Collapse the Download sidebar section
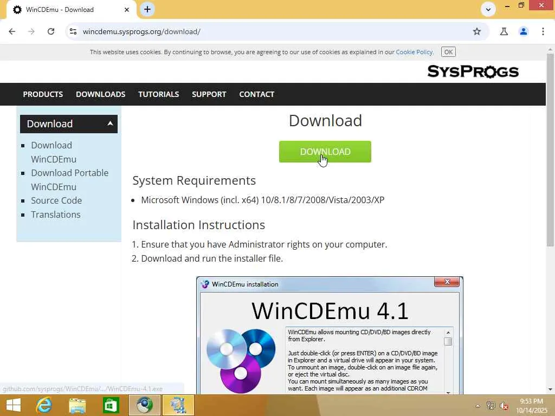555x416 pixels. pos(69,124)
